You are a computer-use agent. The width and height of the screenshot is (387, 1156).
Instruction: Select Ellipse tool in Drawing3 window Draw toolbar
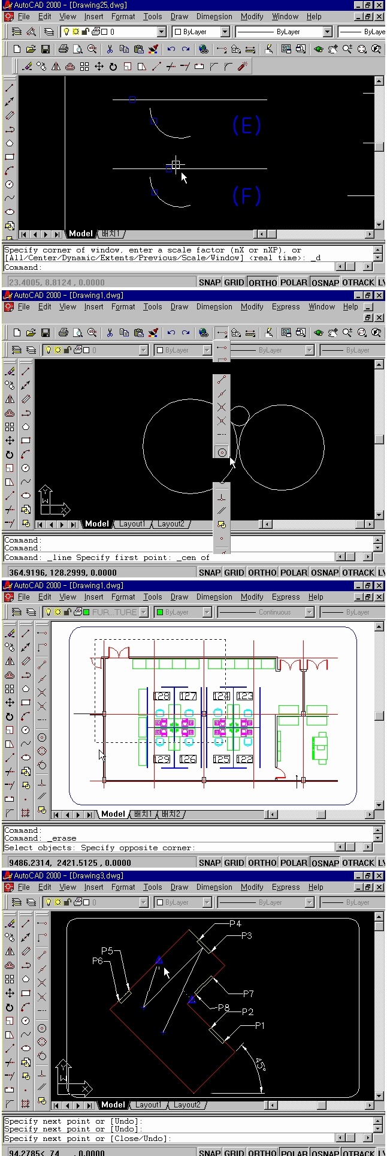coord(26,1047)
